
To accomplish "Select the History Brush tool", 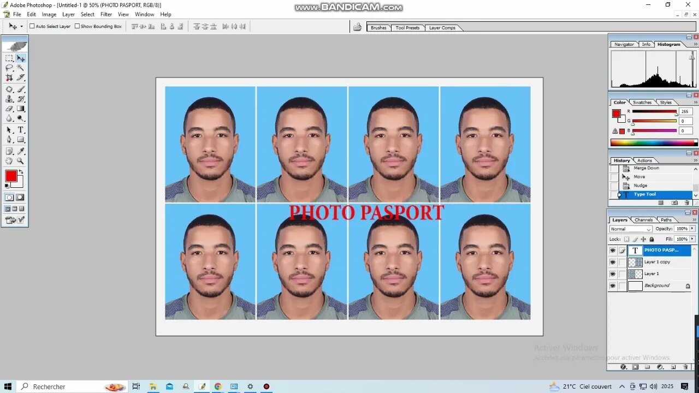I will pyautogui.click(x=21, y=99).
